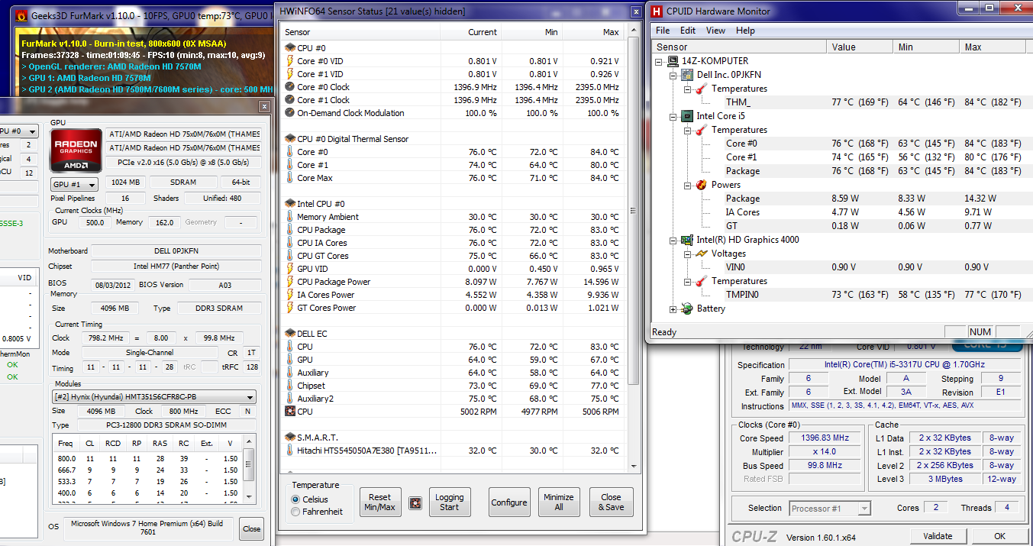Screen dimensions: 1033x546
Task: Select the THM_ temperature row
Action: click(x=838, y=102)
